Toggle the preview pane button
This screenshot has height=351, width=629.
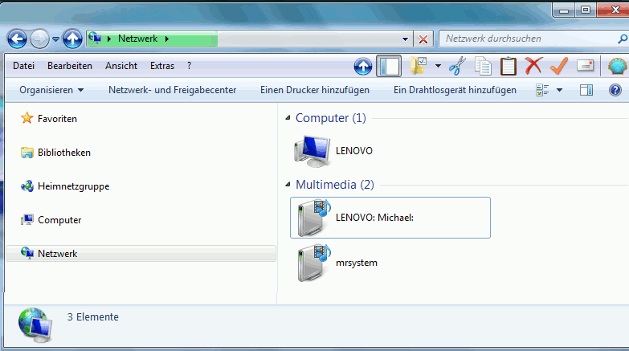pyautogui.click(x=586, y=90)
